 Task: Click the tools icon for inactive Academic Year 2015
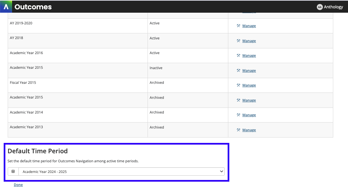coord(238,70)
